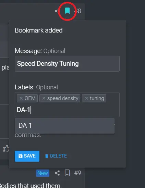Bookmark post #9 with the outline icon
The height and width of the screenshot is (188, 145).
[67, 173]
